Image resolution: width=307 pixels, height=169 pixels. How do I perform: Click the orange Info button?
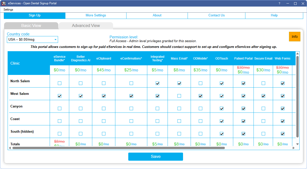(x=295, y=37)
